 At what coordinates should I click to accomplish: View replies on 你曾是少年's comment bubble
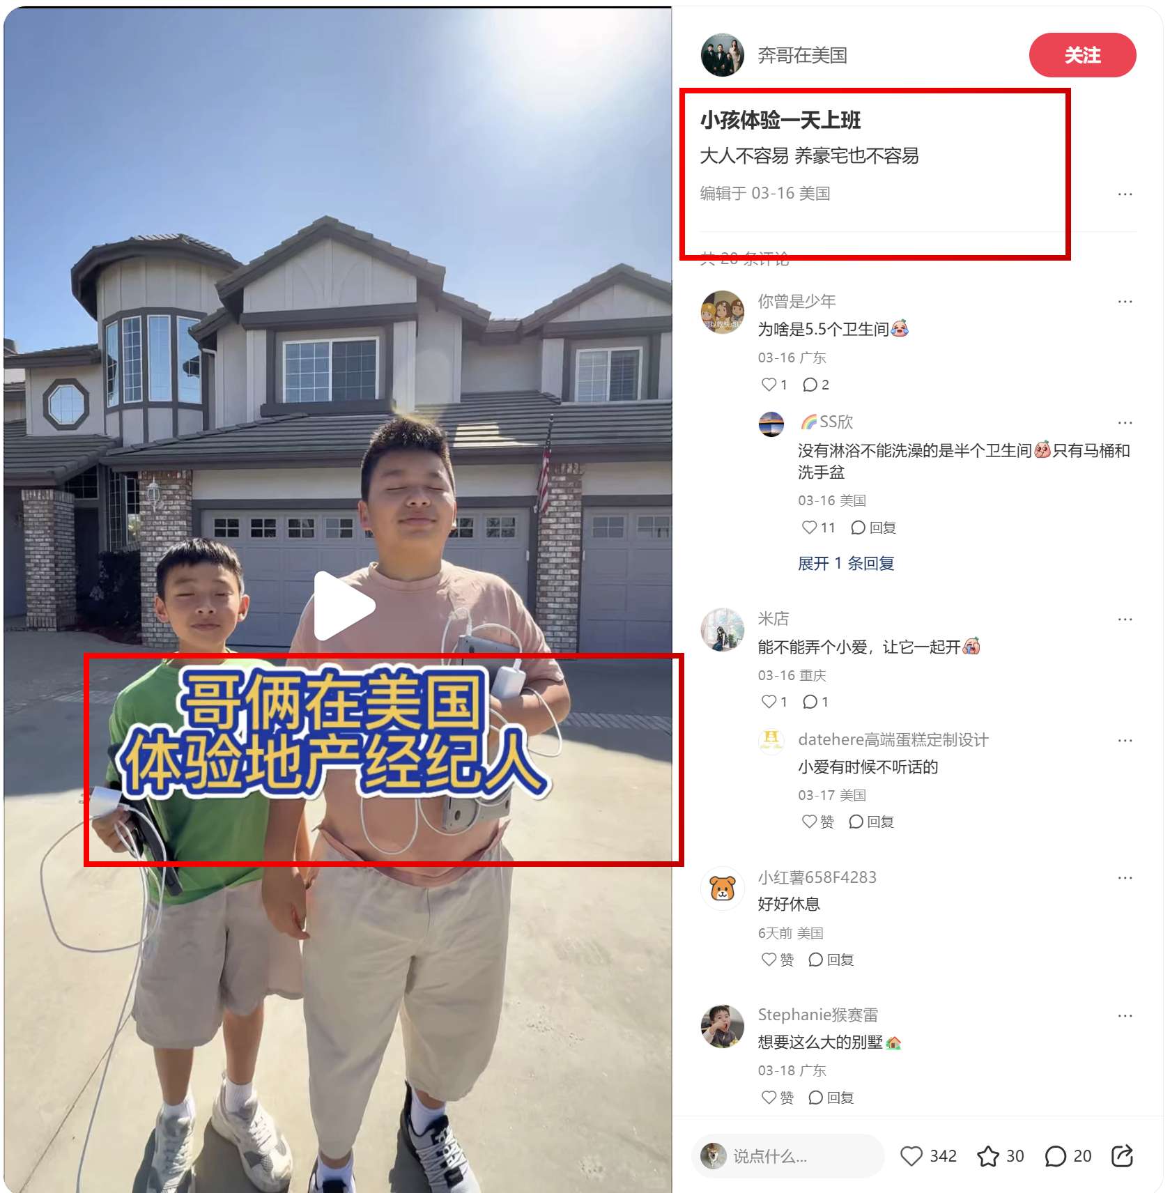[x=815, y=385]
